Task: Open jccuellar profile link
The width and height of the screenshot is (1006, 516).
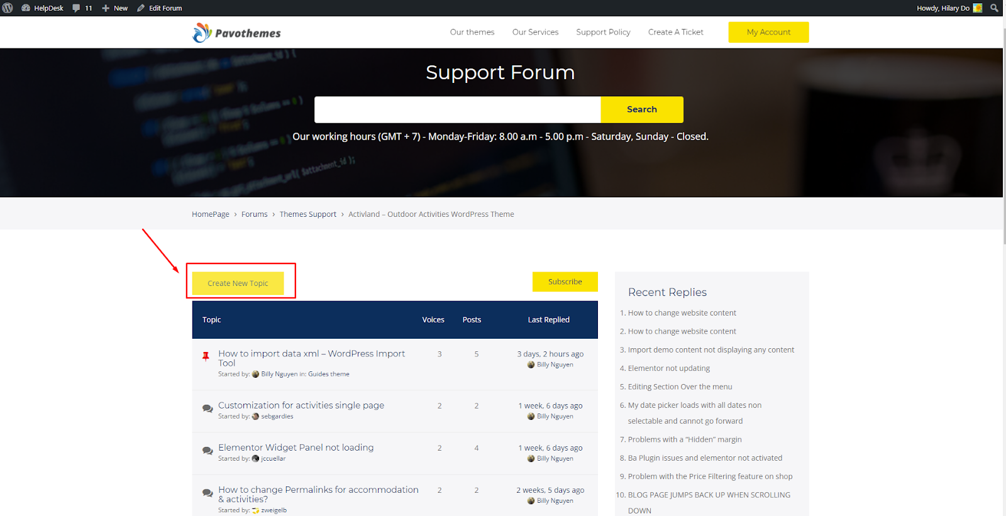Action: [x=274, y=458]
